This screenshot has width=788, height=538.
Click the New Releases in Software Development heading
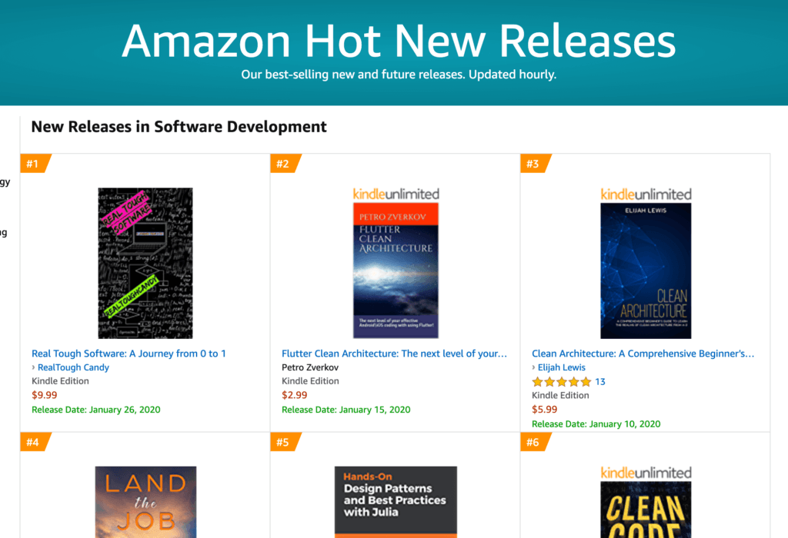coord(179,127)
